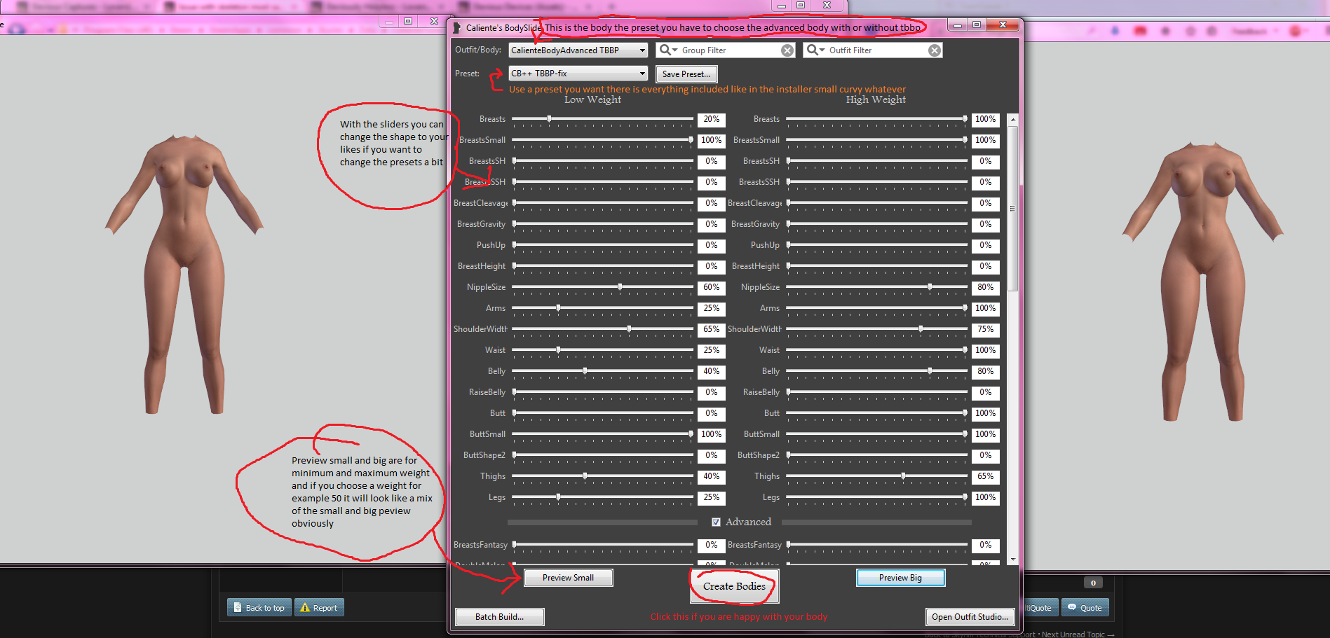Clear the Outfit Filter with X icon
This screenshot has height=638, width=1330.
click(935, 50)
